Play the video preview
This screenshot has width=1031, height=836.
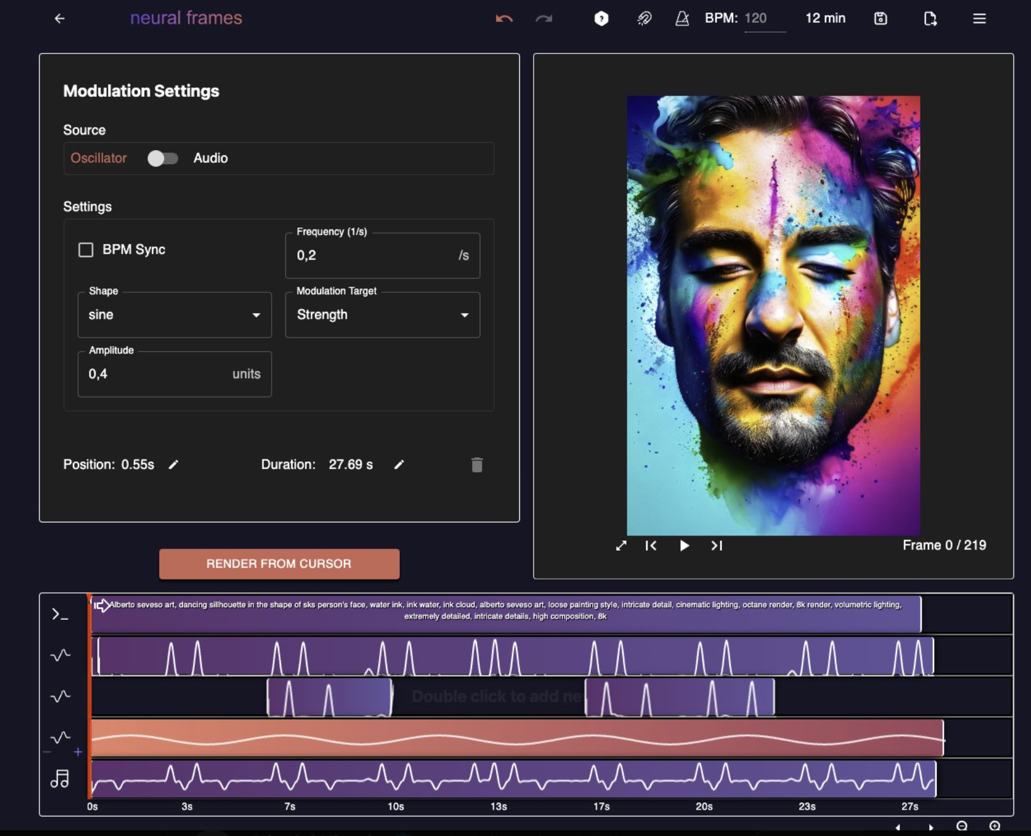684,546
